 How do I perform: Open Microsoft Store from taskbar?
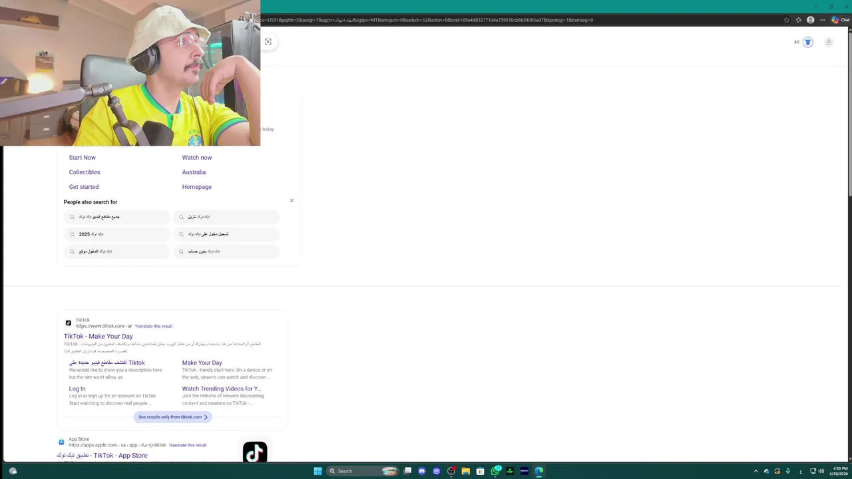point(481,471)
